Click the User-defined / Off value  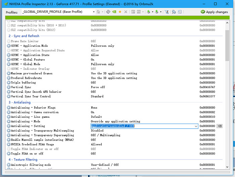tap(105, 165)
